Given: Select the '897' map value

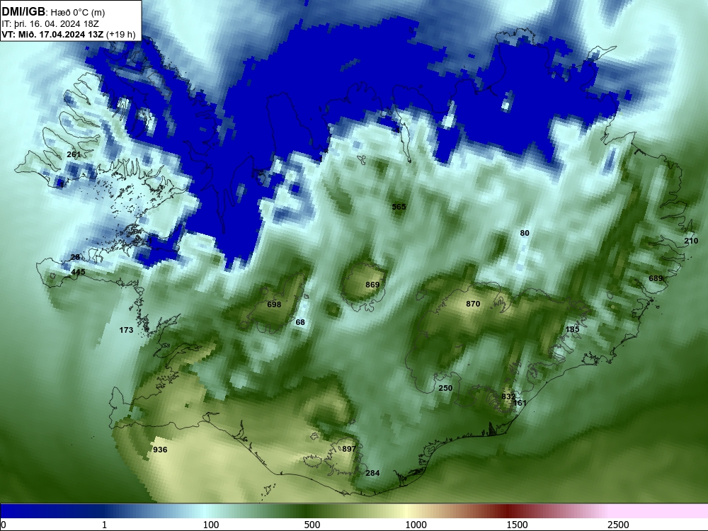Looking at the screenshot, I should pyautogui.click(x=349, y=449).
